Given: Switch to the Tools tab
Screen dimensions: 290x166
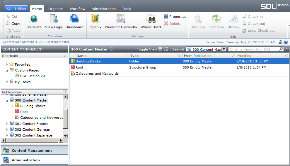Looking at the screenshot, I should (127, 9).
